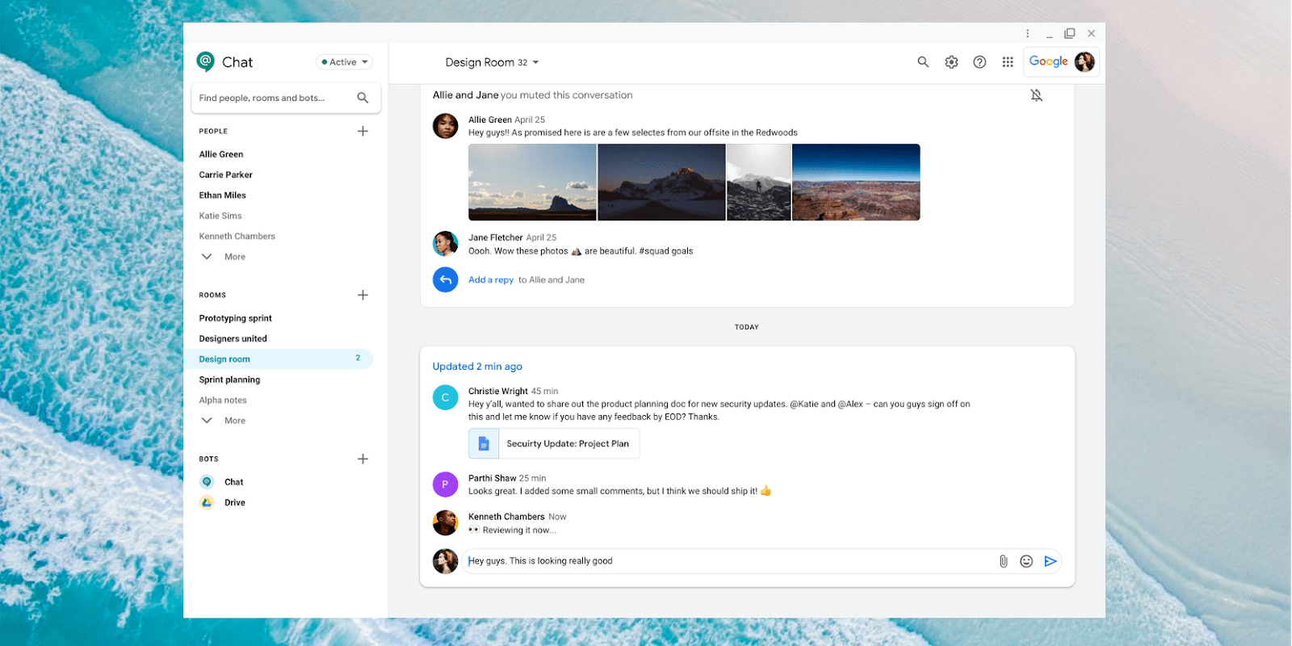Click the Add a reply link
This screenshot has height=646, width=1292.
(x=491, y=280)
